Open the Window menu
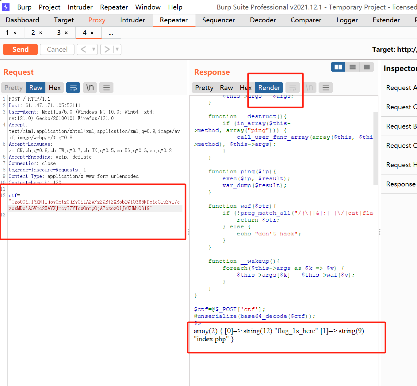Image resolution: width=417 pixels, height=386 pixels. click(x=148, y=7)
